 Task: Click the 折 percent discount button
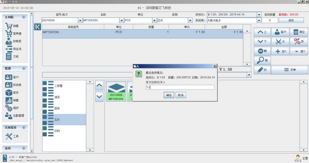click(299, 41)
